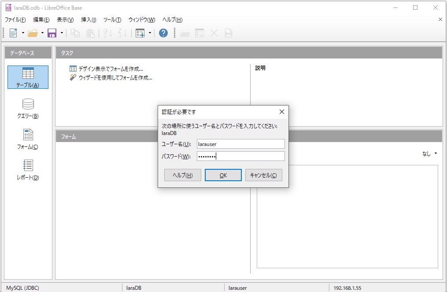Open the なし preview mode dropdown
Screen dimensions: 447x292
[x=429, y=153]
